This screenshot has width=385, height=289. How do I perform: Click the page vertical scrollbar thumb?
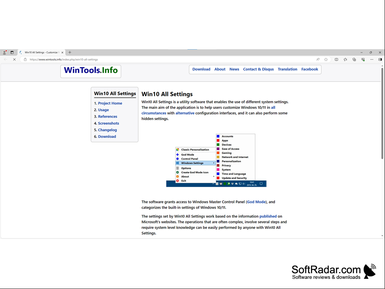(x=382, y=113)
